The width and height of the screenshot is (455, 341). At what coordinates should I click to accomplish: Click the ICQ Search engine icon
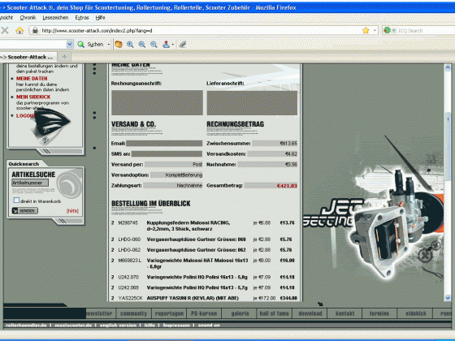click(x=387, y=30)
